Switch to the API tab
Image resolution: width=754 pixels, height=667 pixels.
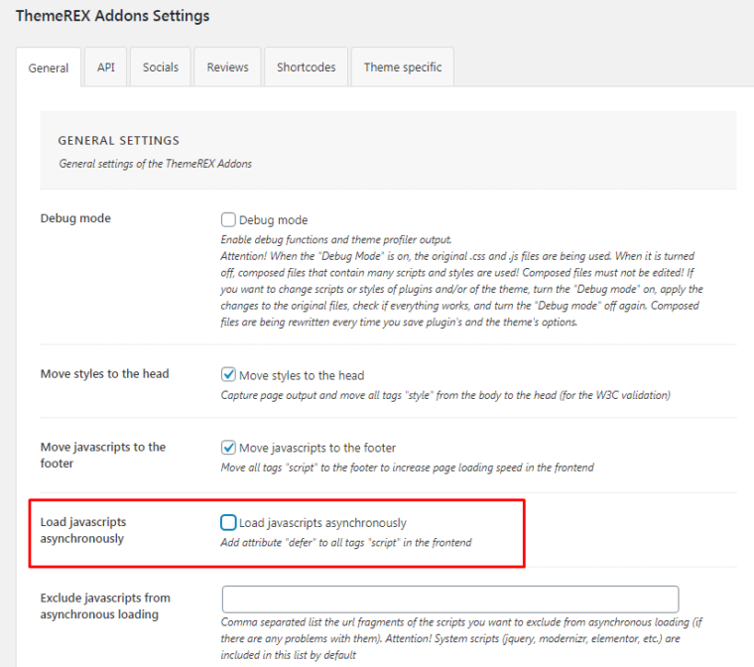[105, 67]
